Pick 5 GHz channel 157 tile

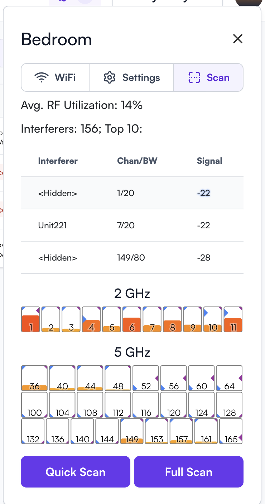pyautogui.click(x=182, y=432)
